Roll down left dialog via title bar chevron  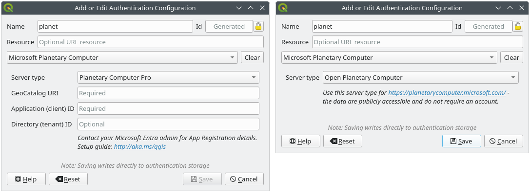pos(239,8)
